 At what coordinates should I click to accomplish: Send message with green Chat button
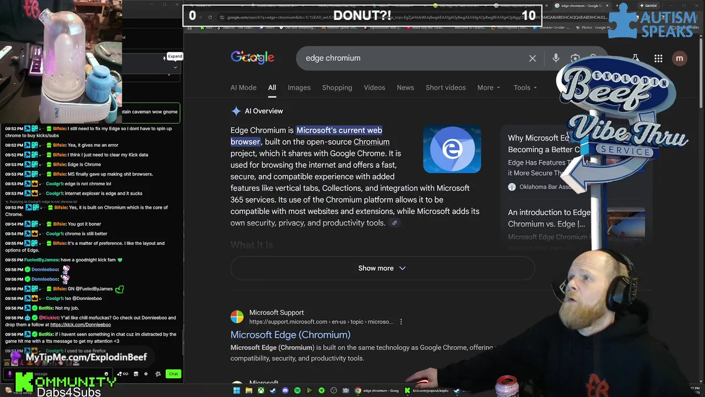tap(173, 374)
